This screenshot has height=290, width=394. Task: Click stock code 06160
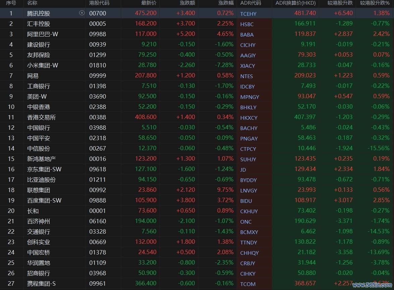98,221
